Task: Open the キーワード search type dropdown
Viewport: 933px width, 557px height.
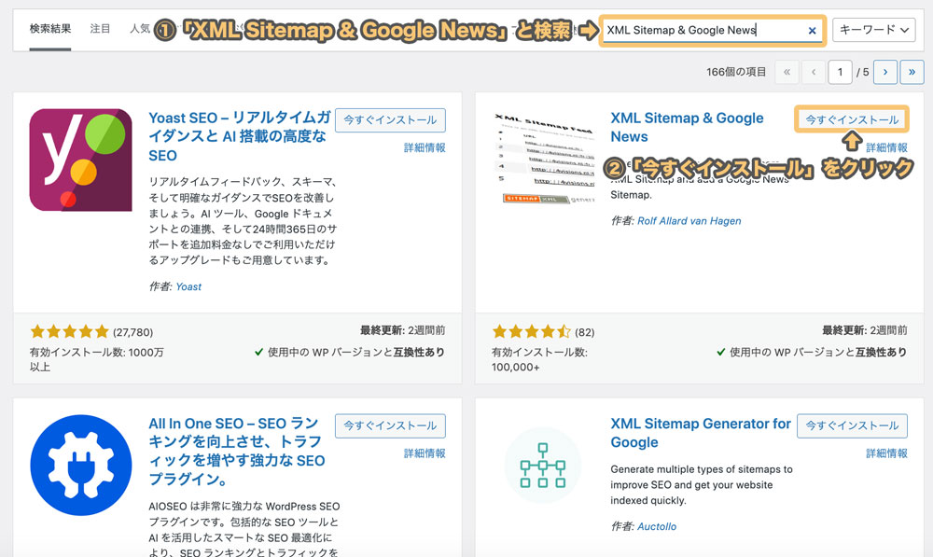Action: pos(874,31)
